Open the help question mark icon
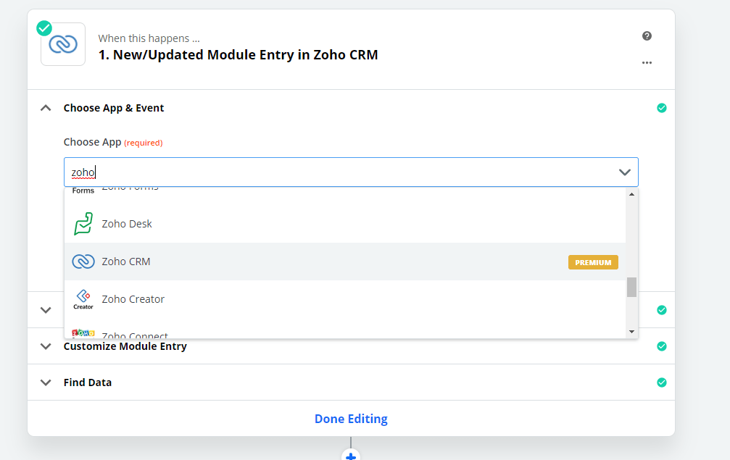 (647, 35)
